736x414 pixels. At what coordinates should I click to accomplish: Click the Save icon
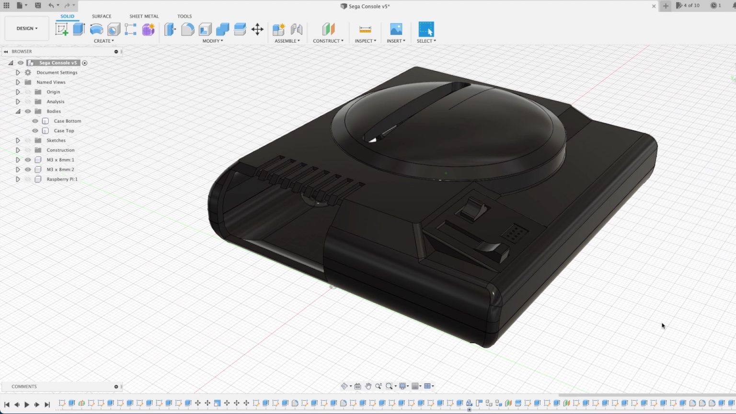pos(38,5)
